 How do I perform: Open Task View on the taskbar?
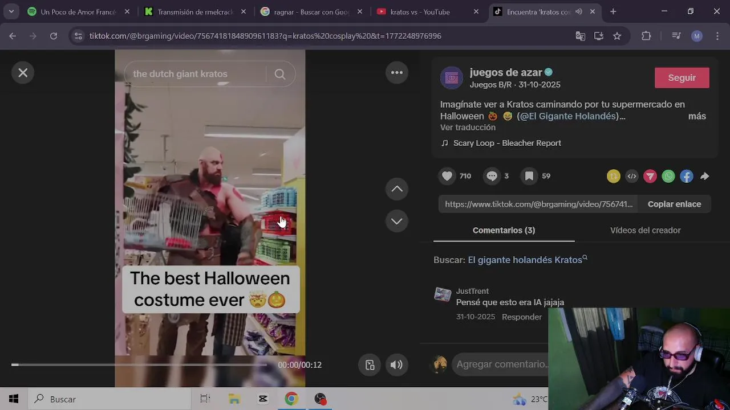205,399
